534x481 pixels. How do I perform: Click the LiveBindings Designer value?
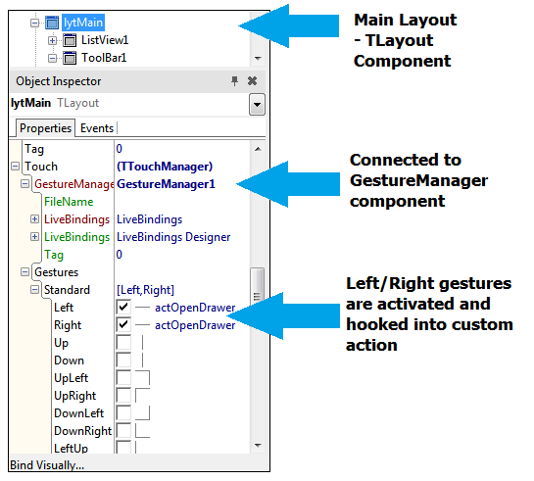pyautogui.click(x=173, y=237)
